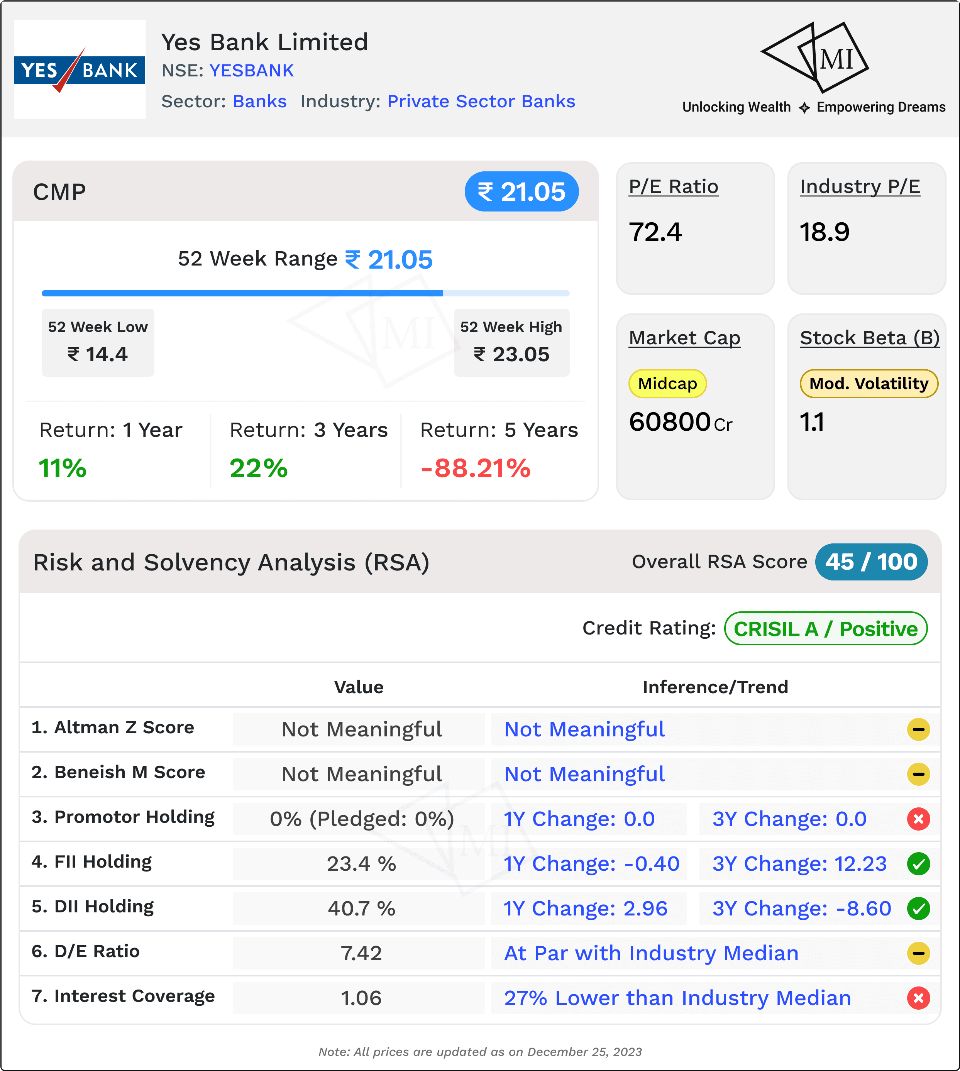Open the Private Sector Banks industry link

[x=481, y=101]
